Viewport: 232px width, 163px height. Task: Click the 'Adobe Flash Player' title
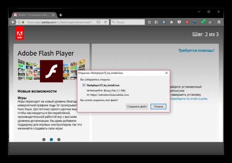[x=46, y=53]
